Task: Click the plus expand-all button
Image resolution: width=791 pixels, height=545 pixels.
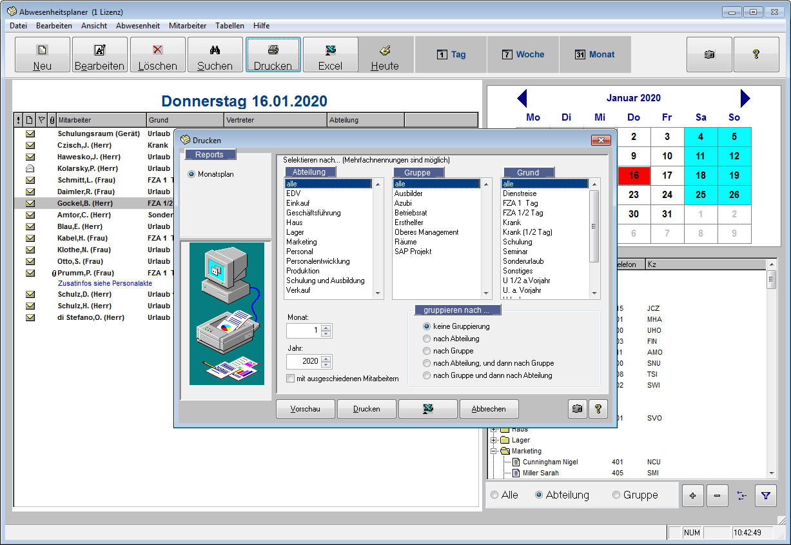Action: [693, 495]
